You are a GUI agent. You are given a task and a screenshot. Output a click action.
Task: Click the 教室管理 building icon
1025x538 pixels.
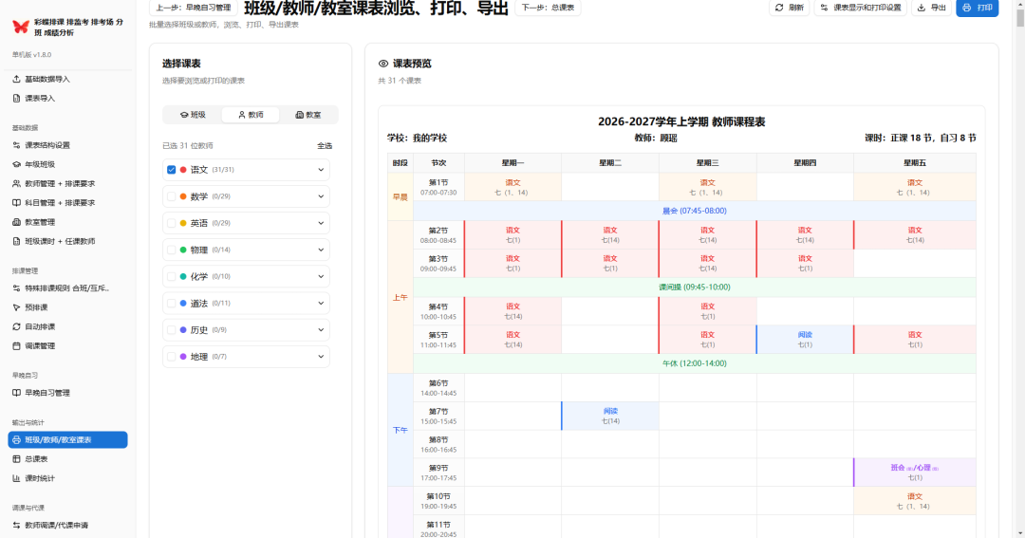pos(16,222)
